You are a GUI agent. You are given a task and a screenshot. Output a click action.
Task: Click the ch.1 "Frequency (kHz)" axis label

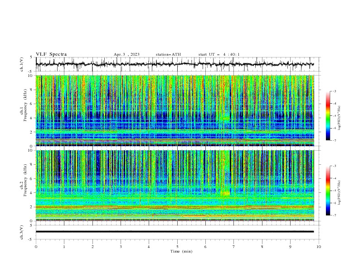(25, 105)
